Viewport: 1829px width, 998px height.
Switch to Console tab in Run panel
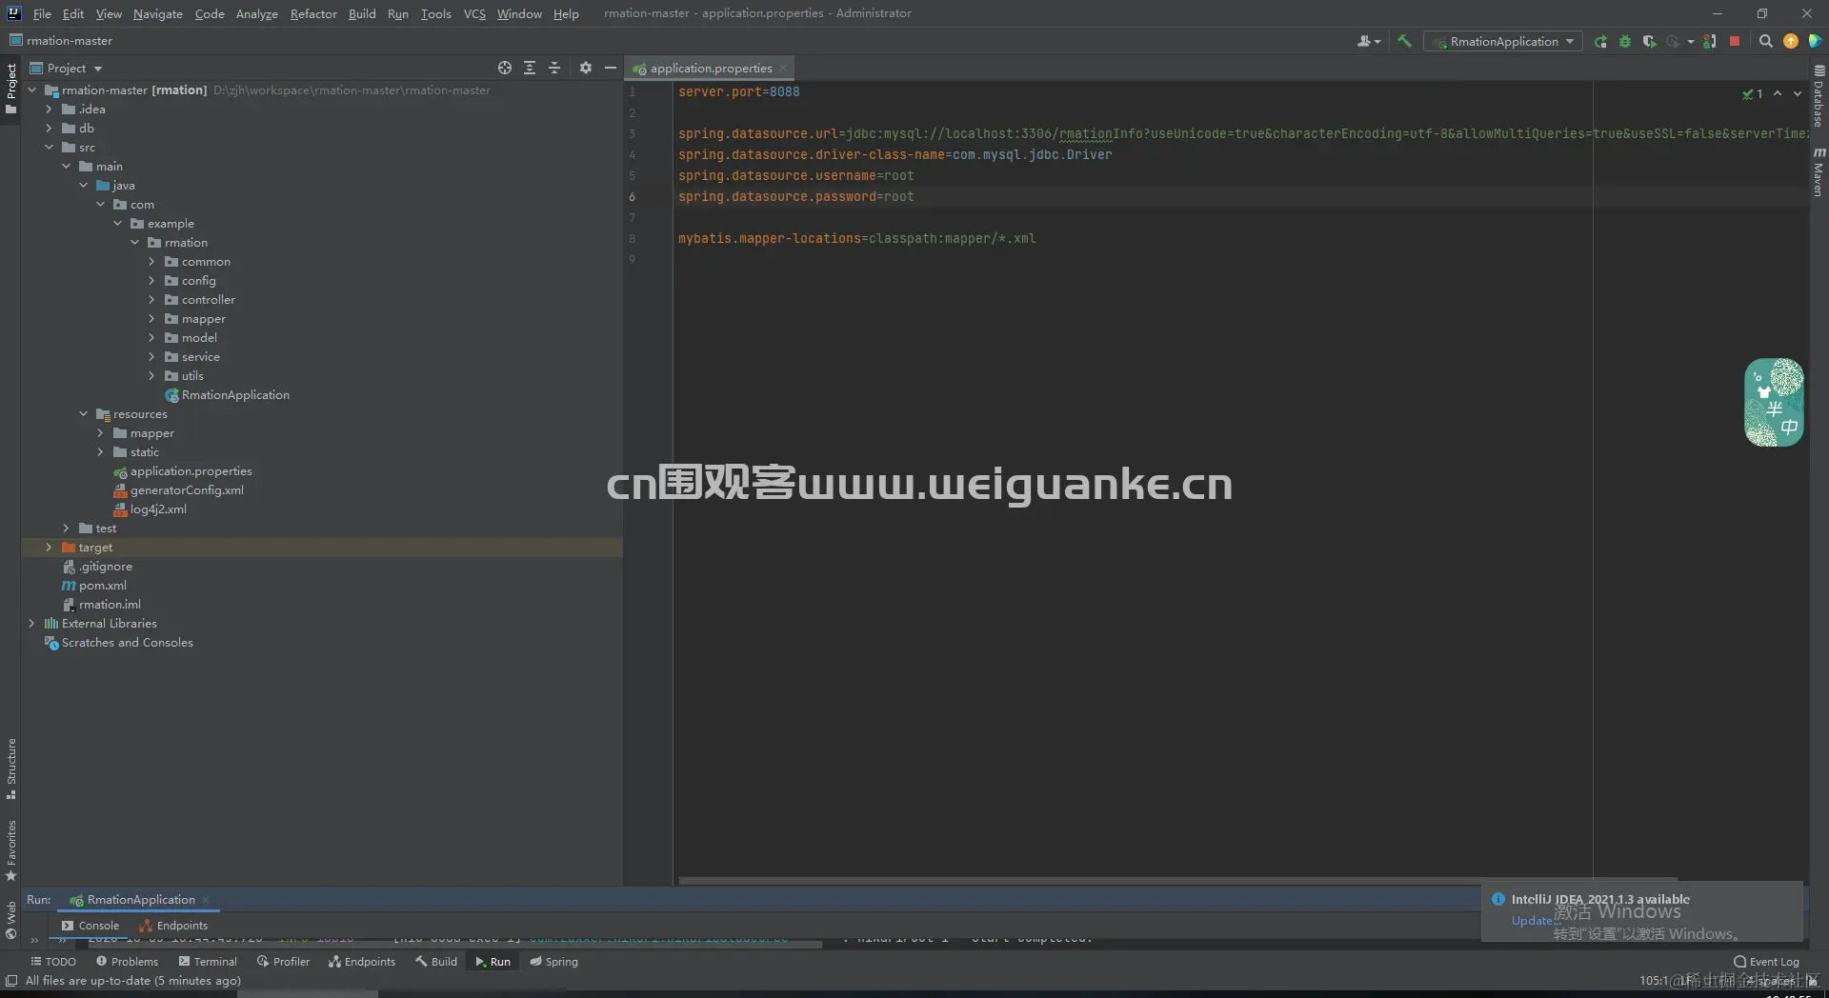click(x=90, y=925)
